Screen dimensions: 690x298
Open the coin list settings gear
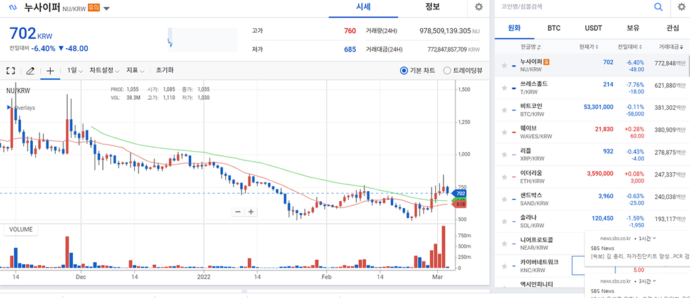[681, 7]
